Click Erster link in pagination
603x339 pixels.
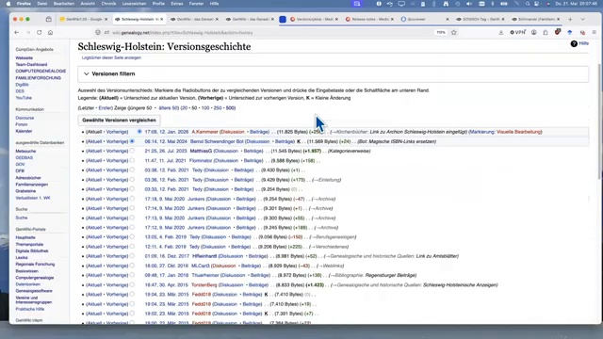pos(105,108)
